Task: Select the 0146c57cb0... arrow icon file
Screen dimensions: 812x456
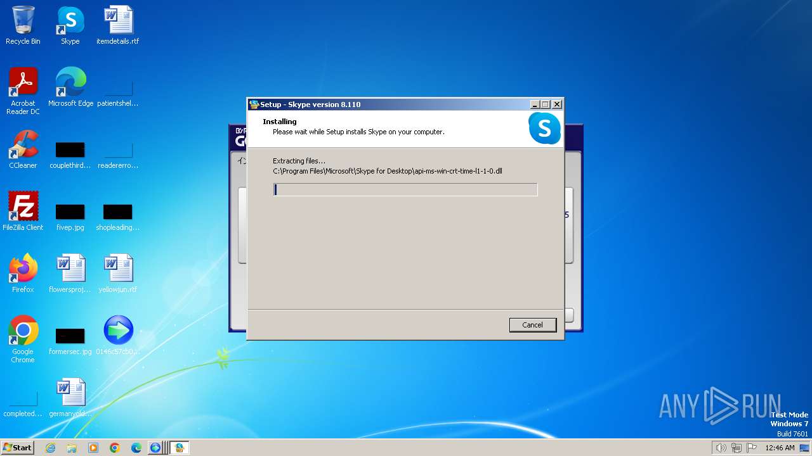Action: (118, 336)
